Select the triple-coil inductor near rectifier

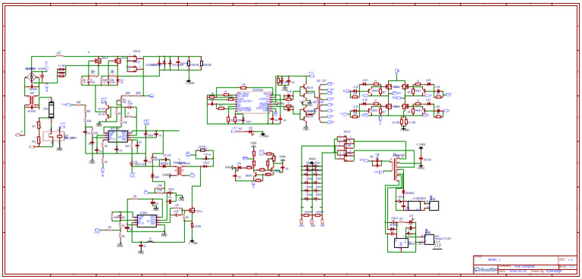61,73
